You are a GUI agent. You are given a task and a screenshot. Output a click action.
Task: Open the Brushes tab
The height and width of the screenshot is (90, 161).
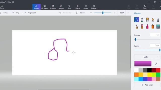point(36,7)
